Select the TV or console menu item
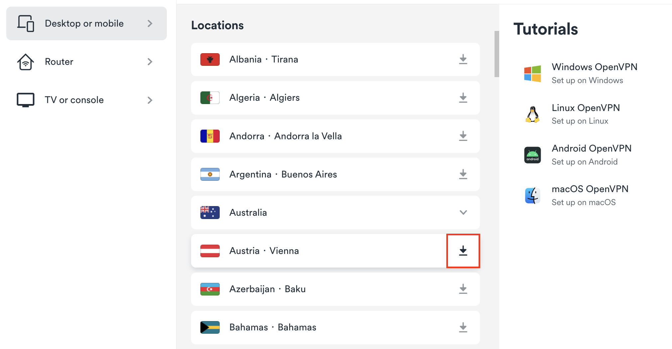Image resolution: width=672 pixels, height=349 pixels. pyautogui.click(x=74, y=100)
